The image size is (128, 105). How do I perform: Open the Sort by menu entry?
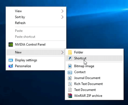click(36, 17)
